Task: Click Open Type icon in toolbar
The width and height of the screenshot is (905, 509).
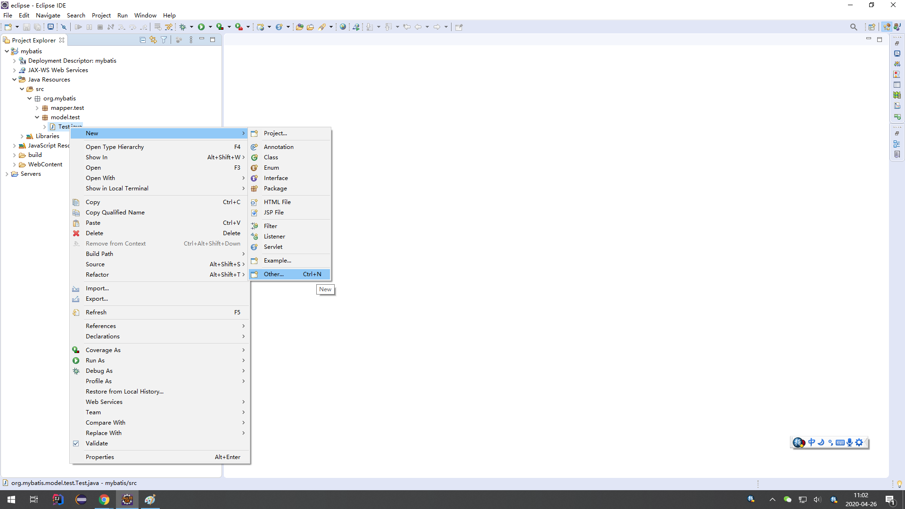Action: point(299,27)
